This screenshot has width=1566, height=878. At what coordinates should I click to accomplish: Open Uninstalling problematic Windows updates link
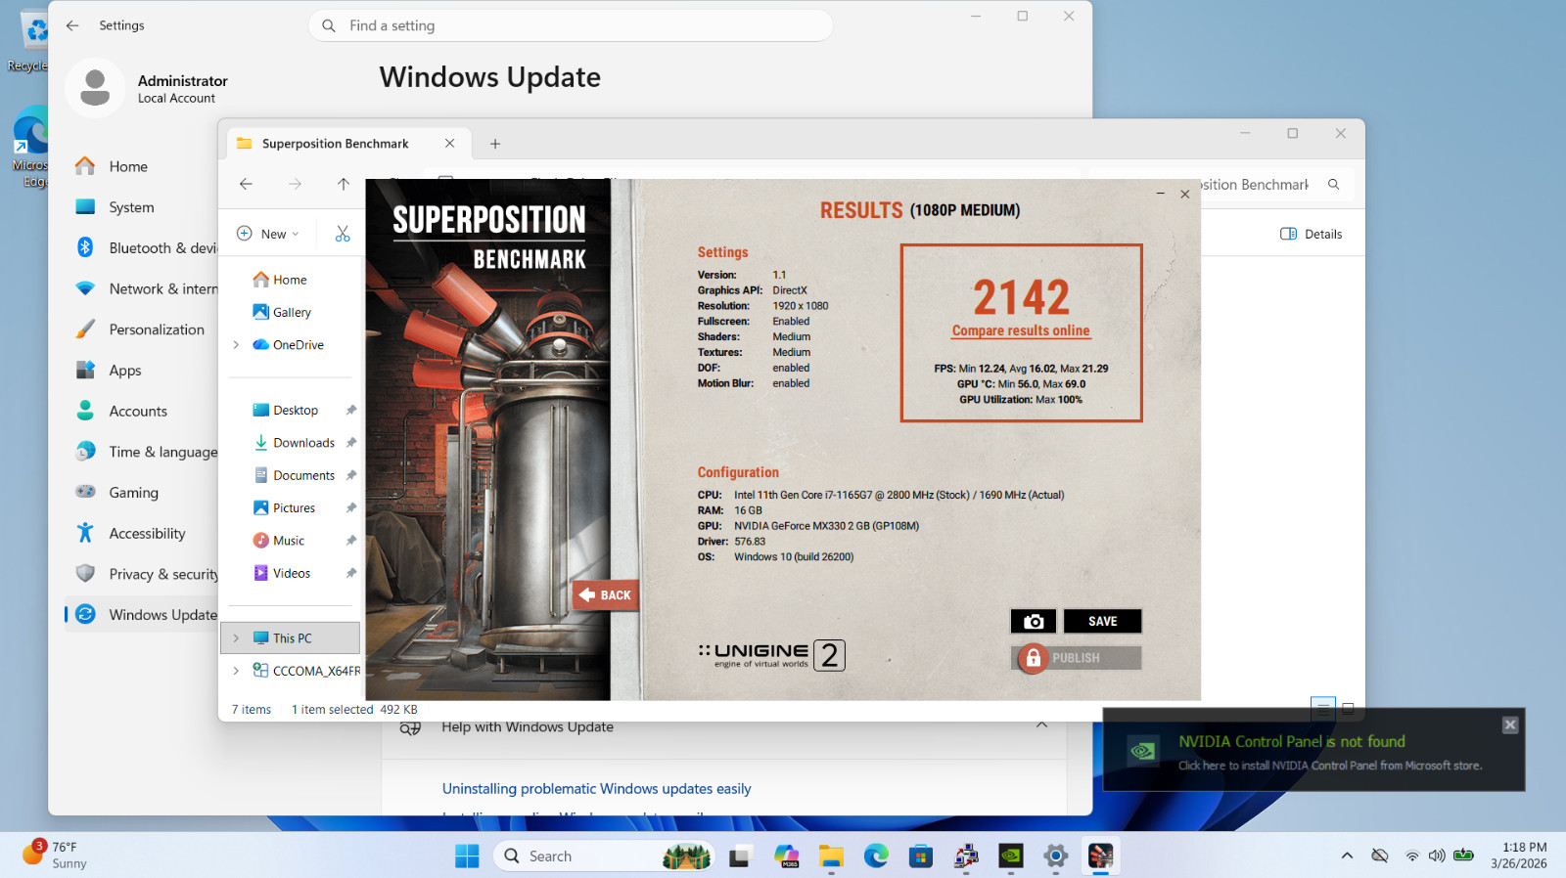(x=596, y=788)
